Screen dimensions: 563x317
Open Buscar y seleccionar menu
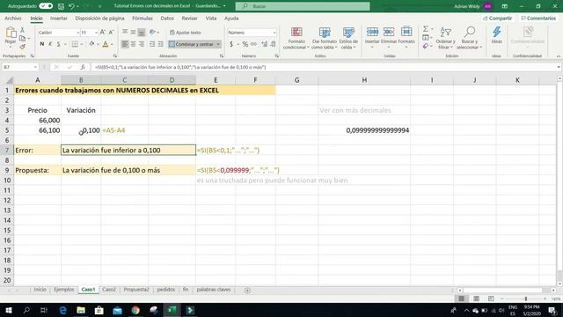pyautogui.click(x=469, y=38)
